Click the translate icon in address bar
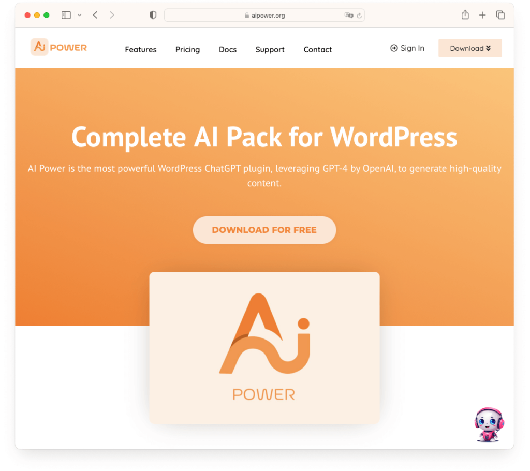530x471 pixels. tap(348, 15)
